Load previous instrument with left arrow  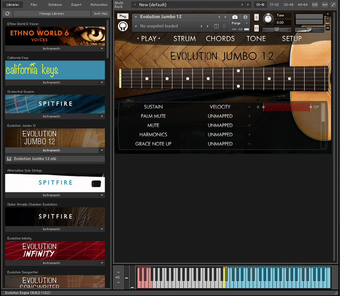219,17
